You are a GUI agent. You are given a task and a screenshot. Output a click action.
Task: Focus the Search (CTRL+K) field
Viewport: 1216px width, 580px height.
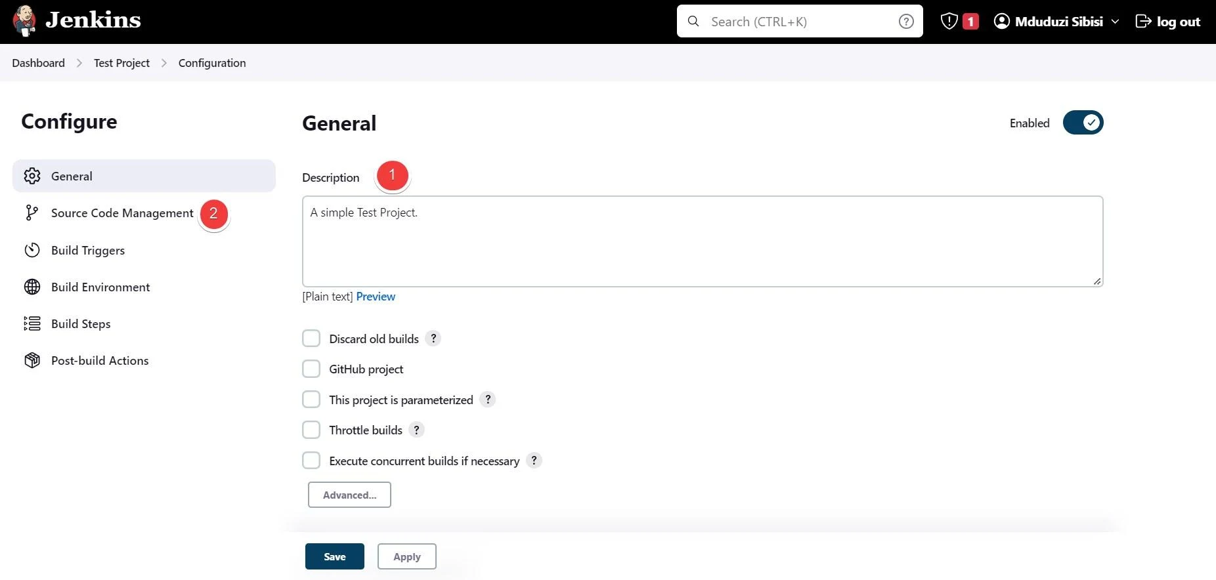(800, 22)
